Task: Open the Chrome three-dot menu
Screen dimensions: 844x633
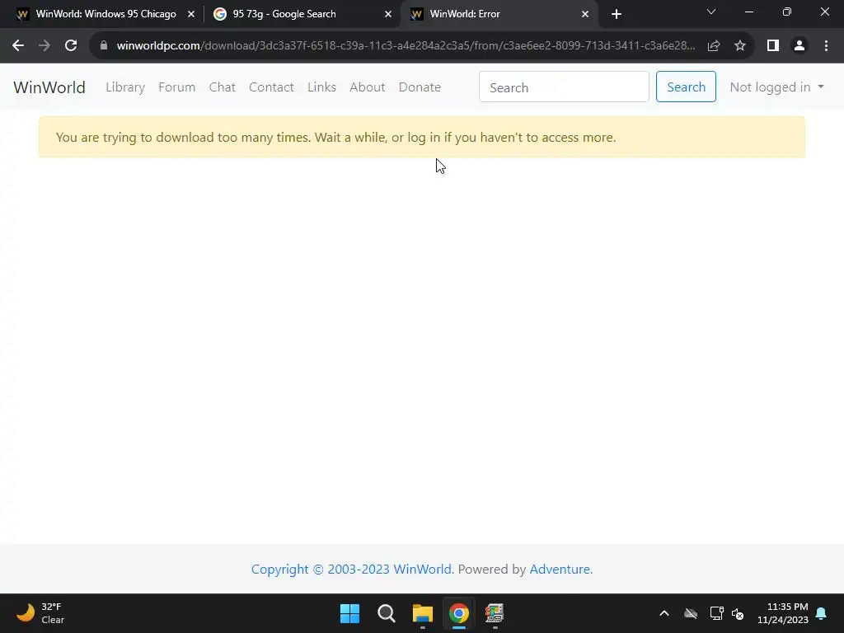Action: pyautogui.click(x=826, y=46)
